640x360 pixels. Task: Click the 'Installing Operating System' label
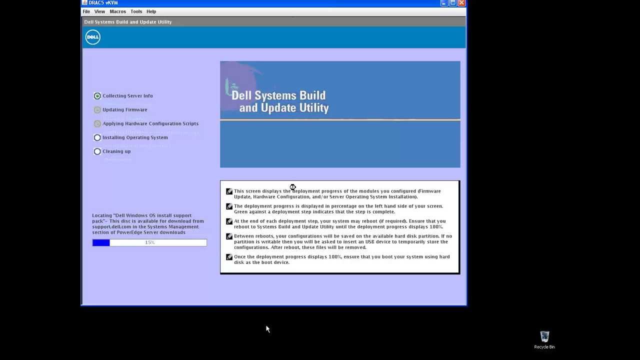coord(135,137)
